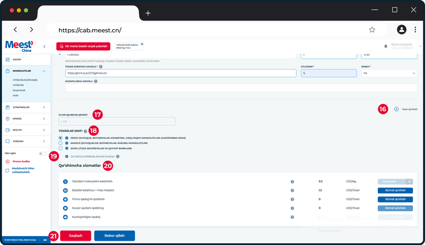Add service for Kuryer qutisini qoldiring
The image size is (425, 245).
pos(395,208)
